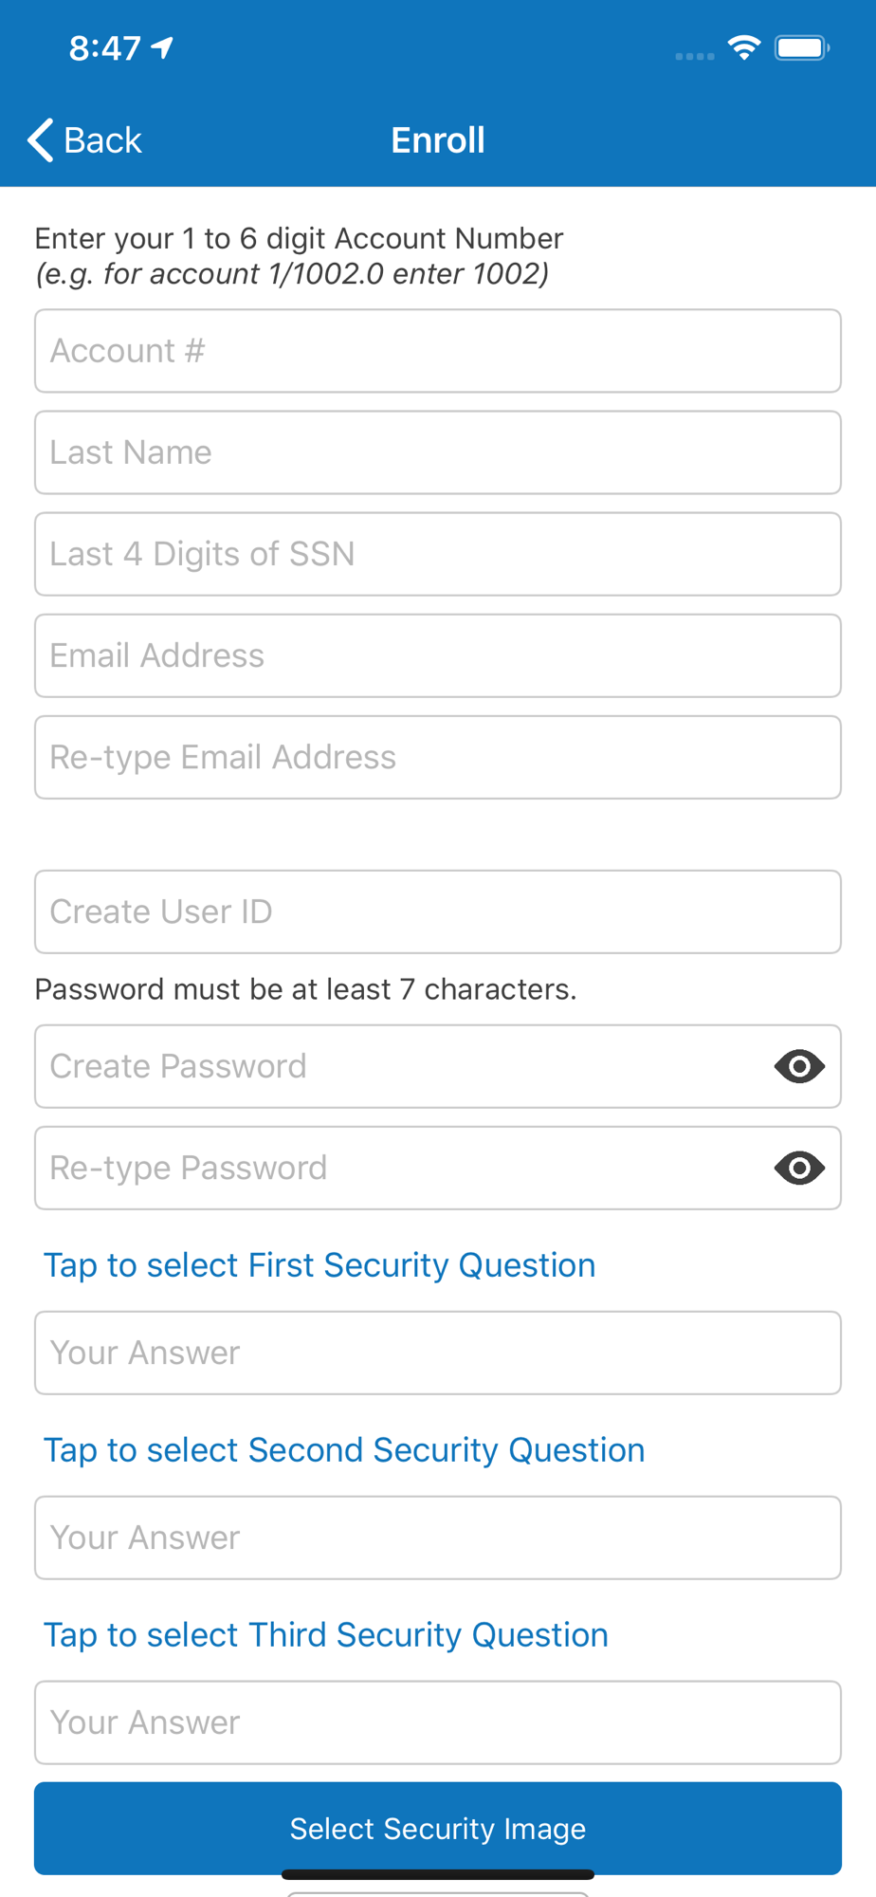876x1897 pixels.
Task: Tap the third Your Answer field
Action: coord(438,1722)
